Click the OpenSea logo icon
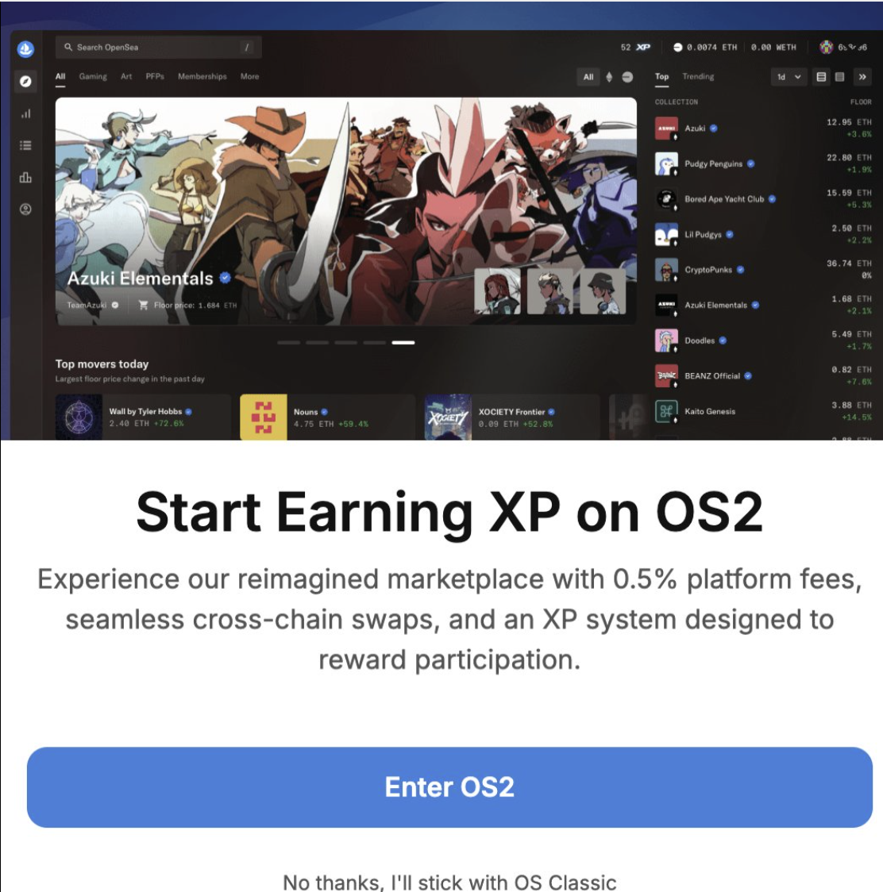The image size is (883, 892). [25, 49]
